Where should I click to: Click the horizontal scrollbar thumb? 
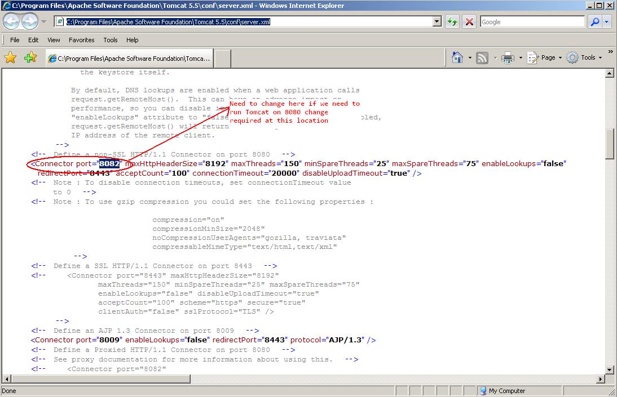point(101,379)
